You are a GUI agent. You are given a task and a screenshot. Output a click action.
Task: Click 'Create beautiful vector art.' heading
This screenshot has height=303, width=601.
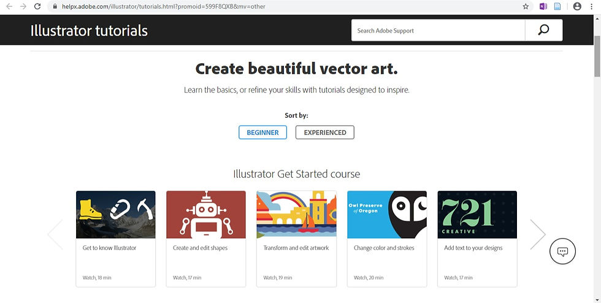click(297, 69)
